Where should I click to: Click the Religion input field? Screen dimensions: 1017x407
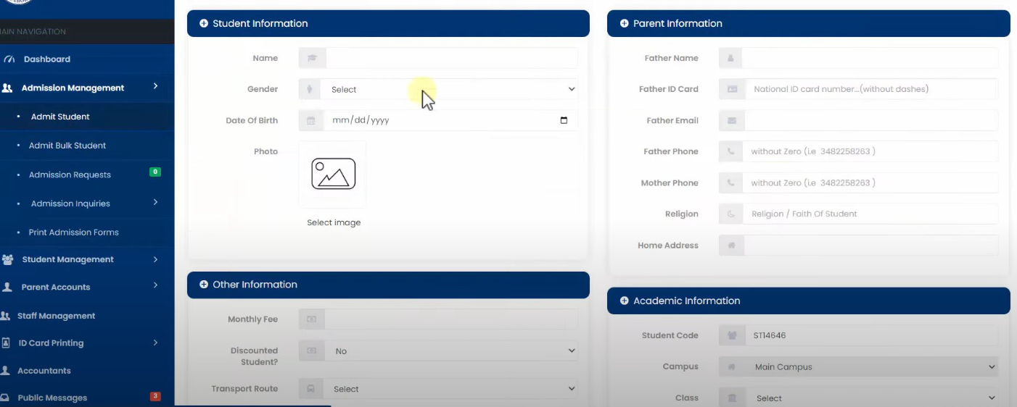pyautogui.click(x=871, y=214)
